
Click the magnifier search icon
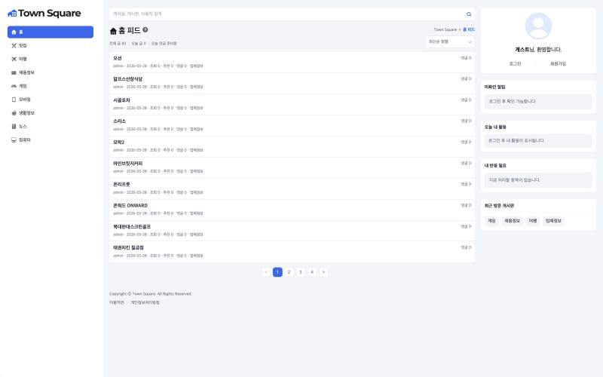pyautogui.click(x=469, y=14)
